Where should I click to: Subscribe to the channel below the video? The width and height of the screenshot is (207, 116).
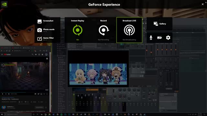click(x=39, y=107)
